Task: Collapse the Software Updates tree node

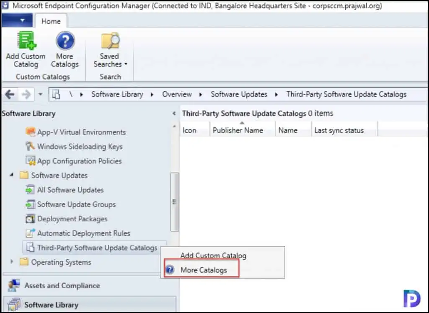Action: (x=11, y=175)
